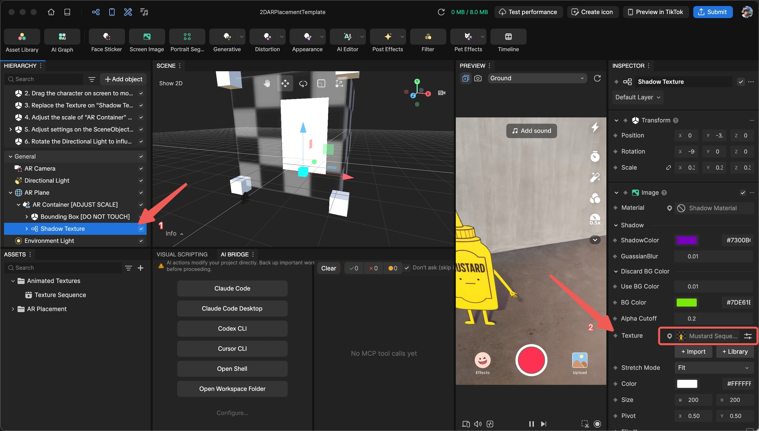This screenshot has width=759, height=431.
Task: Select the Hierarchy panel tab
Action: tap(20, 66)
